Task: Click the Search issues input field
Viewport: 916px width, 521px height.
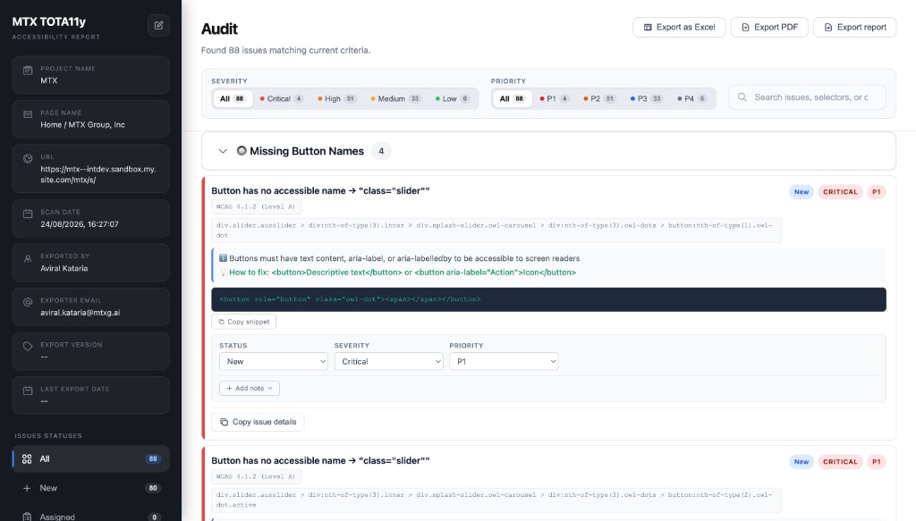Action: pyautogui.click(x=808, y=97)
